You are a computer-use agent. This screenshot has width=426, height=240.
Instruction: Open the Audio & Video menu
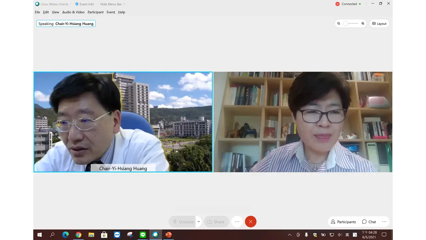pos(73,12)
